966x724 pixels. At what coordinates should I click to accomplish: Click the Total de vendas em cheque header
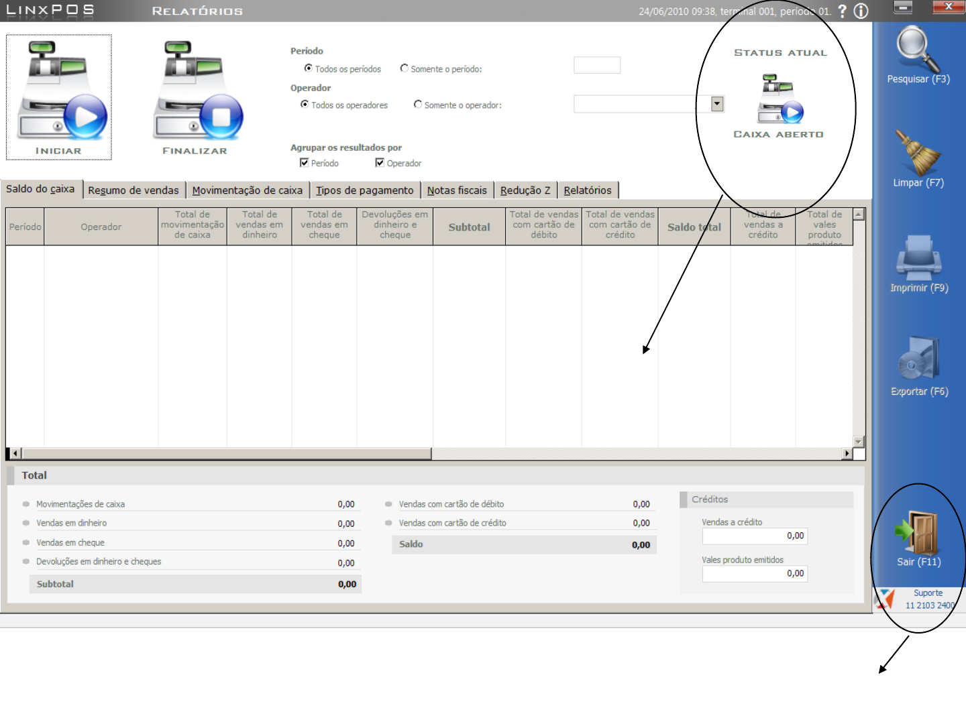pos(324,227)
